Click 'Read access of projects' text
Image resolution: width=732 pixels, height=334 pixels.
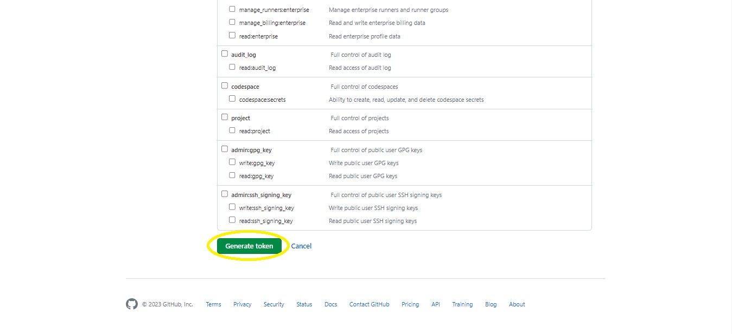point(359,131)
